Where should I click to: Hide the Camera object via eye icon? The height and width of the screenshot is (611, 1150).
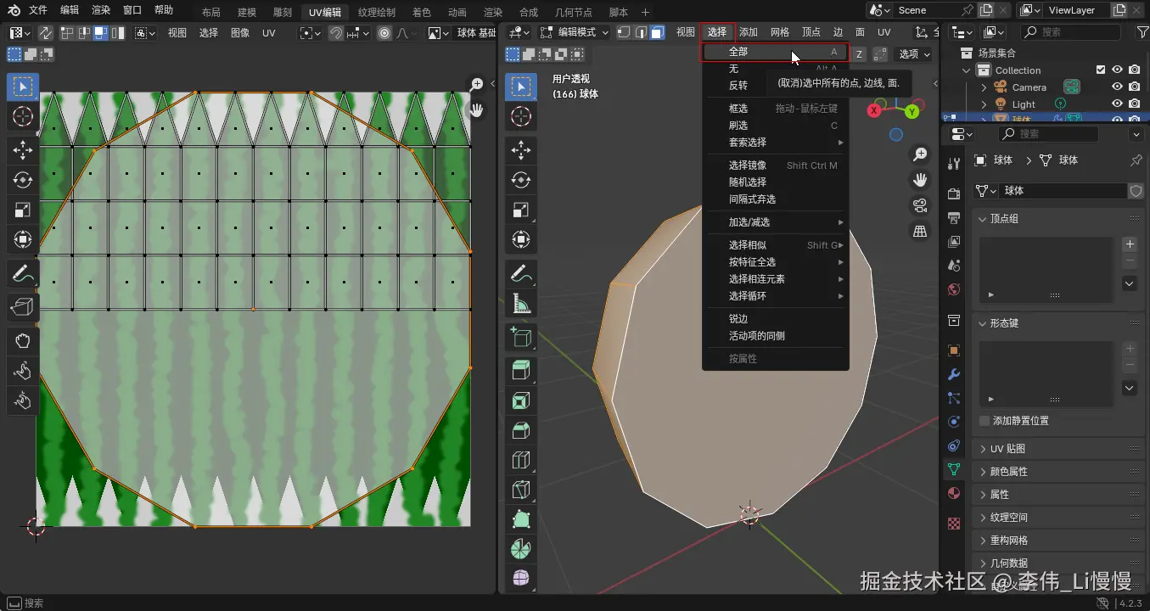(x=1118, y=87)
